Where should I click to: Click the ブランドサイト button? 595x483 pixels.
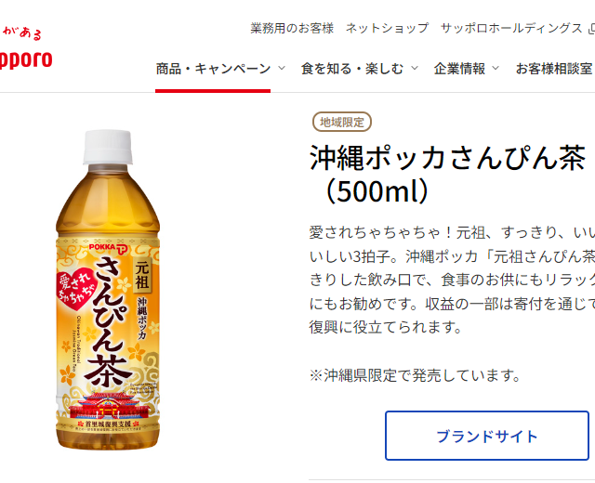coord(487,436)
